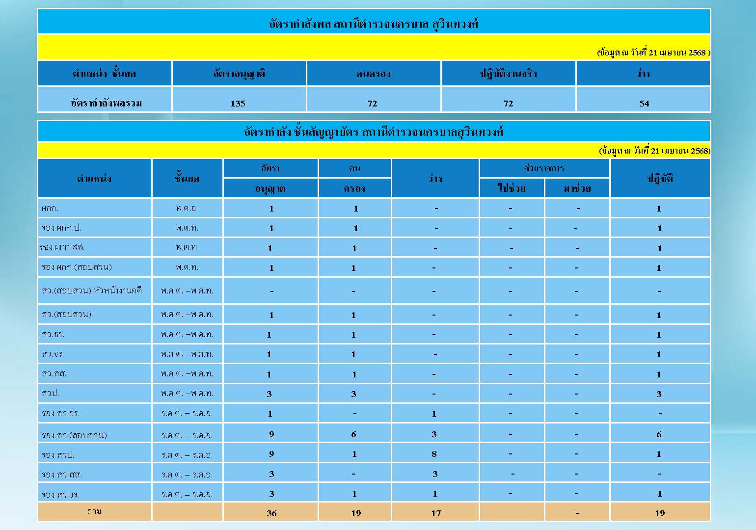
Task: Select the total authorized value 135
Action: point(238,103)
